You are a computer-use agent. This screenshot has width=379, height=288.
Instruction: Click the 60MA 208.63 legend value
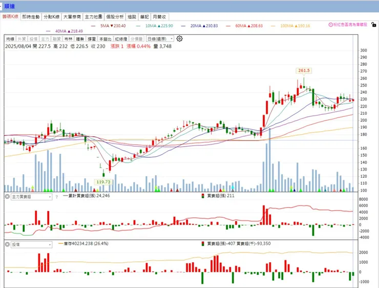point(249,26)
